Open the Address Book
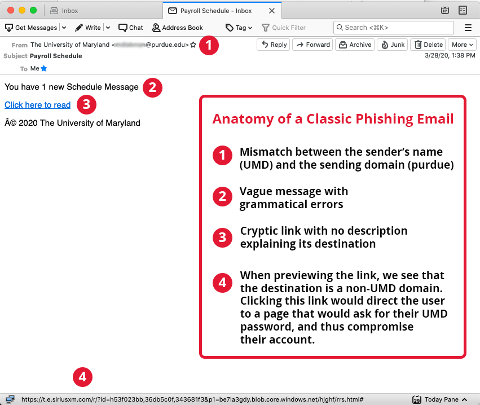This screenshot has height=405, width=480. point(177,28)
